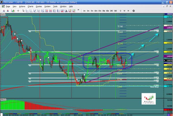
Task: Open the Quotes dropdown menu
Action: click(x=40, y=6)
